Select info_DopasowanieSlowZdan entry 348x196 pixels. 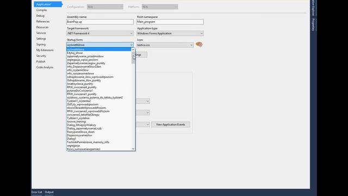(x=99, y=66)
